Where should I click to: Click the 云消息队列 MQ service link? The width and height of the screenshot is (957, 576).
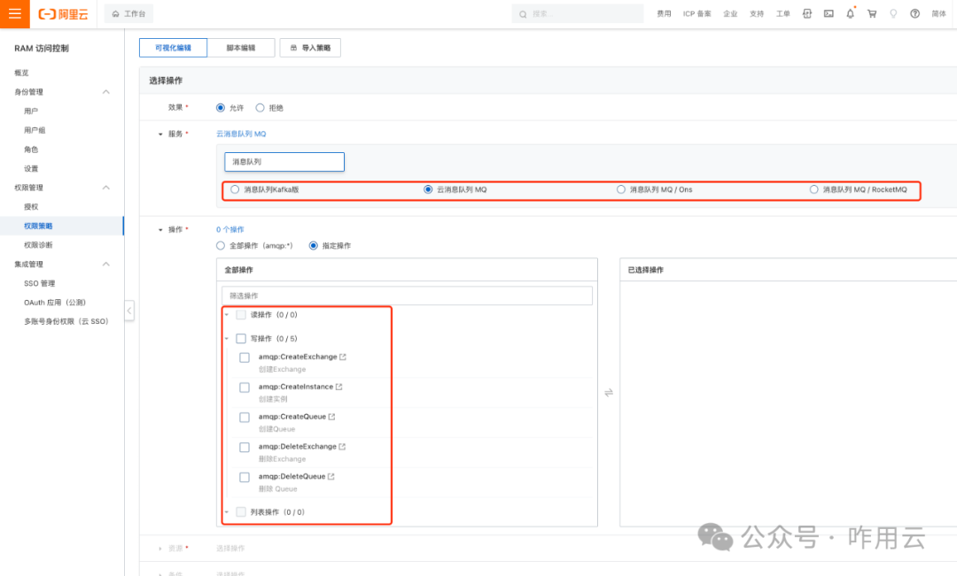241,134
